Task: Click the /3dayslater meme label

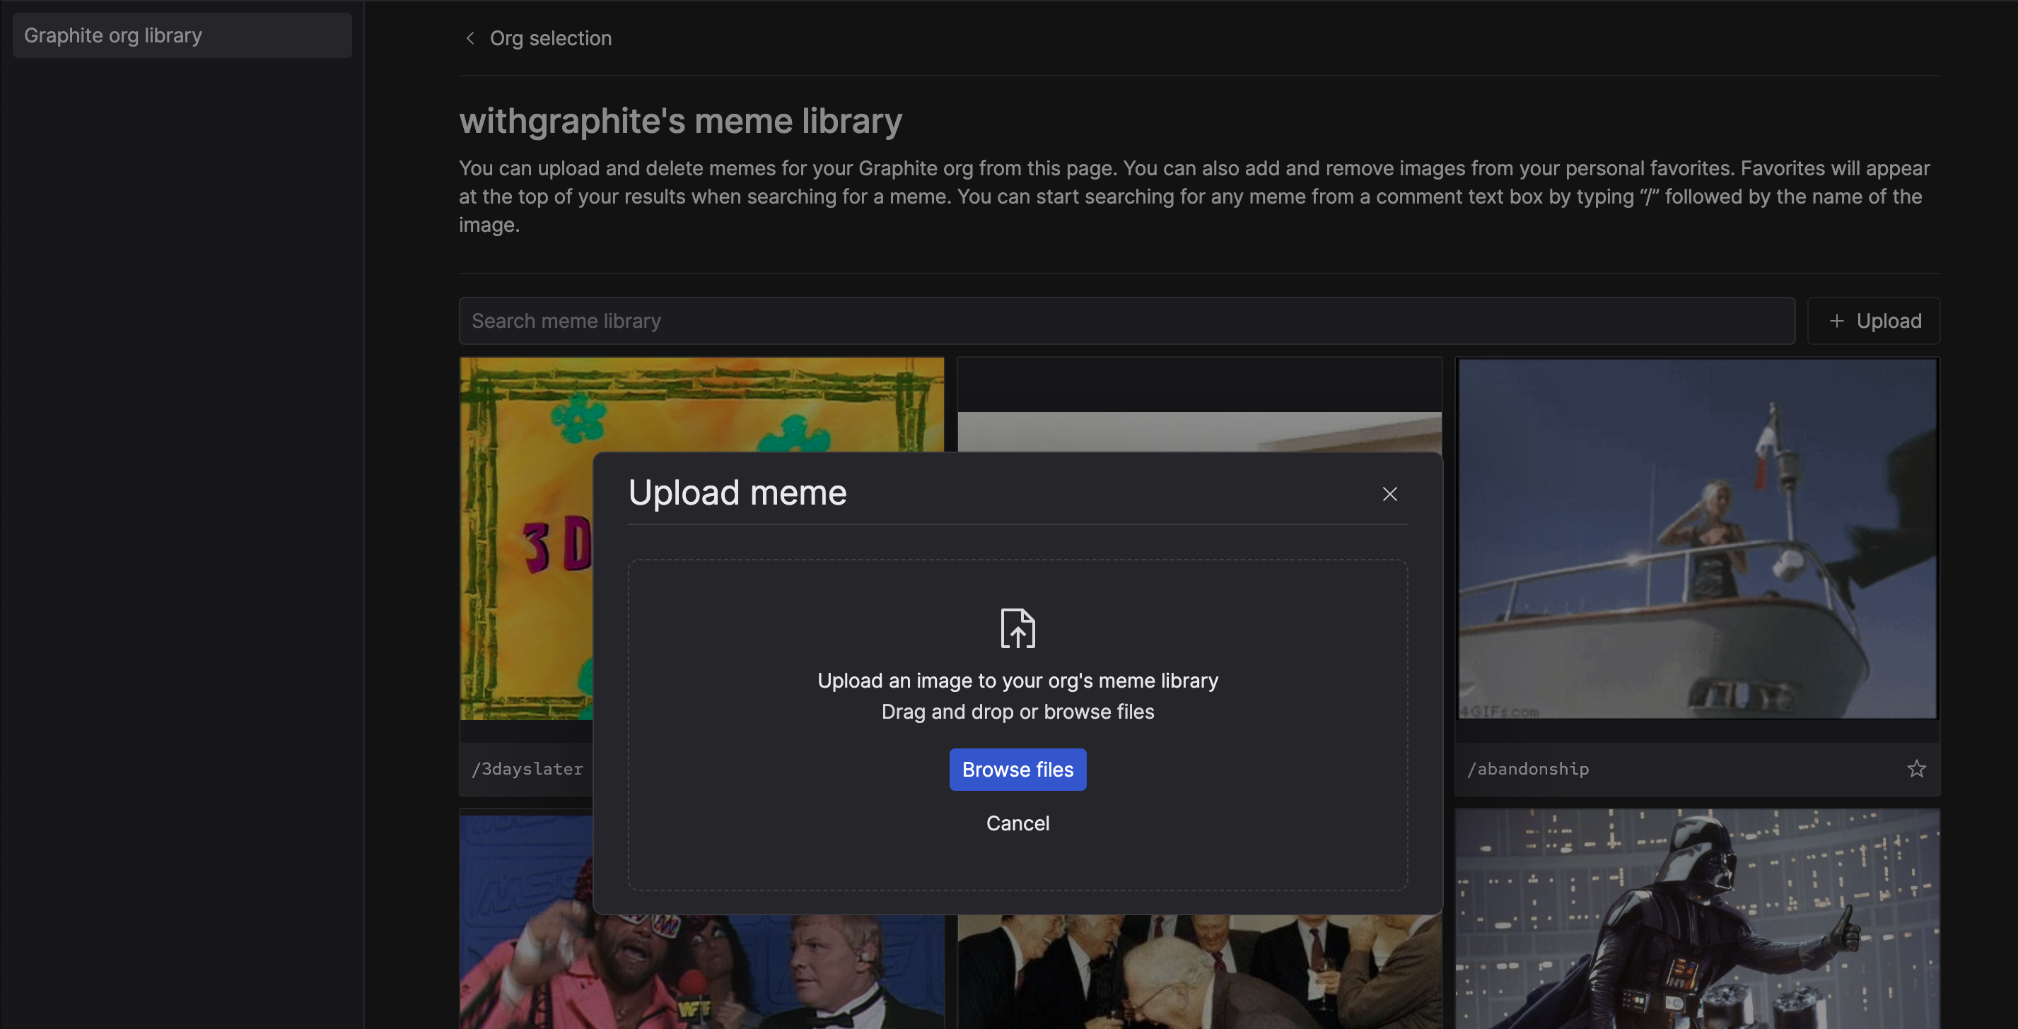Action: coord(527,769)
